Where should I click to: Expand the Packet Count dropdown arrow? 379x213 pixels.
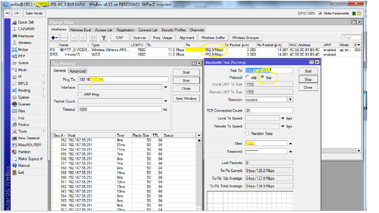(166, 101)
